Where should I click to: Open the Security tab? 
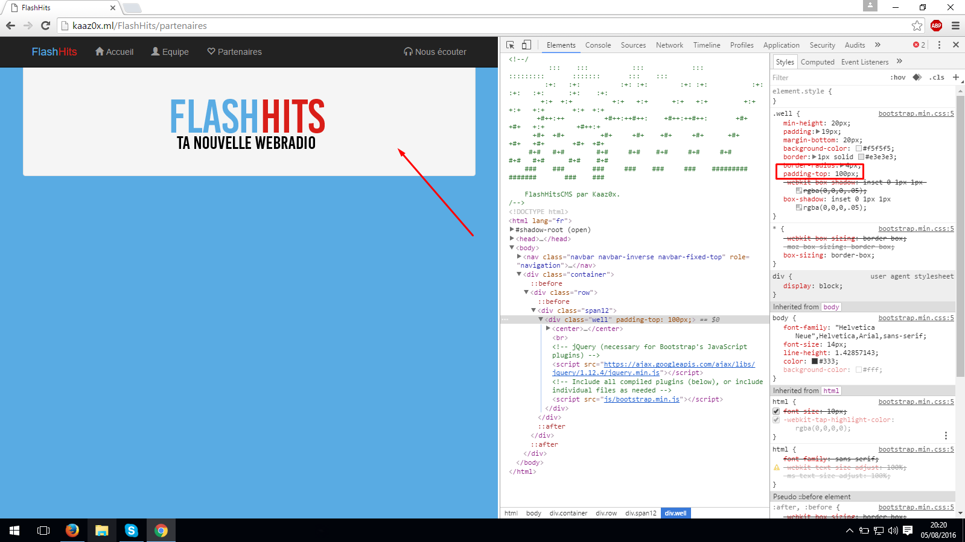coord(822,45)
